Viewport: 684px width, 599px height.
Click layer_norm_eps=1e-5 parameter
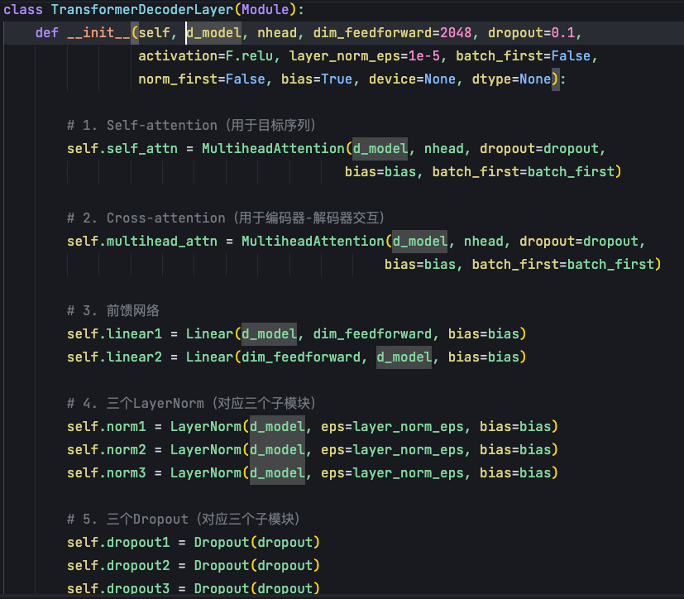pyautogui.click(x=364, y=55)
